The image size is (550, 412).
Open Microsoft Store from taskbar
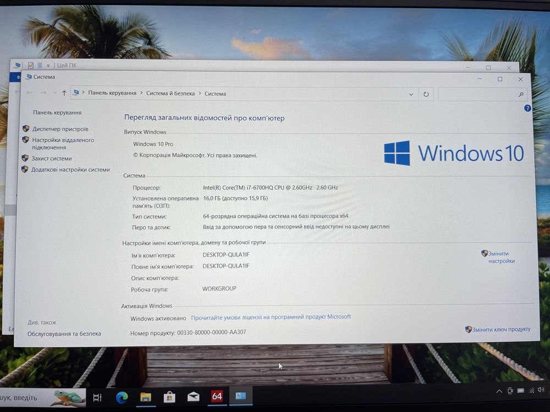(169, 397)
